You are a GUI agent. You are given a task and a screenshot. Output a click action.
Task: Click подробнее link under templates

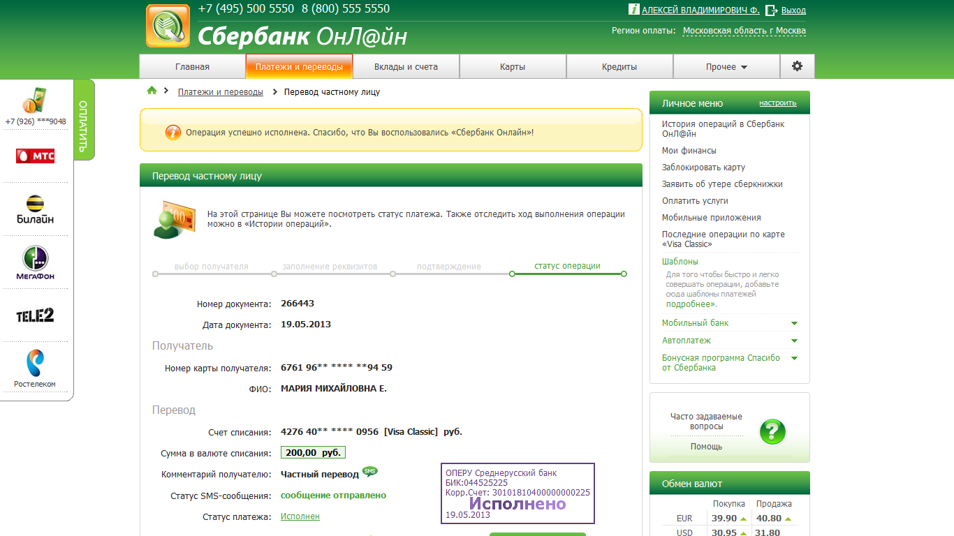[691, 304]
